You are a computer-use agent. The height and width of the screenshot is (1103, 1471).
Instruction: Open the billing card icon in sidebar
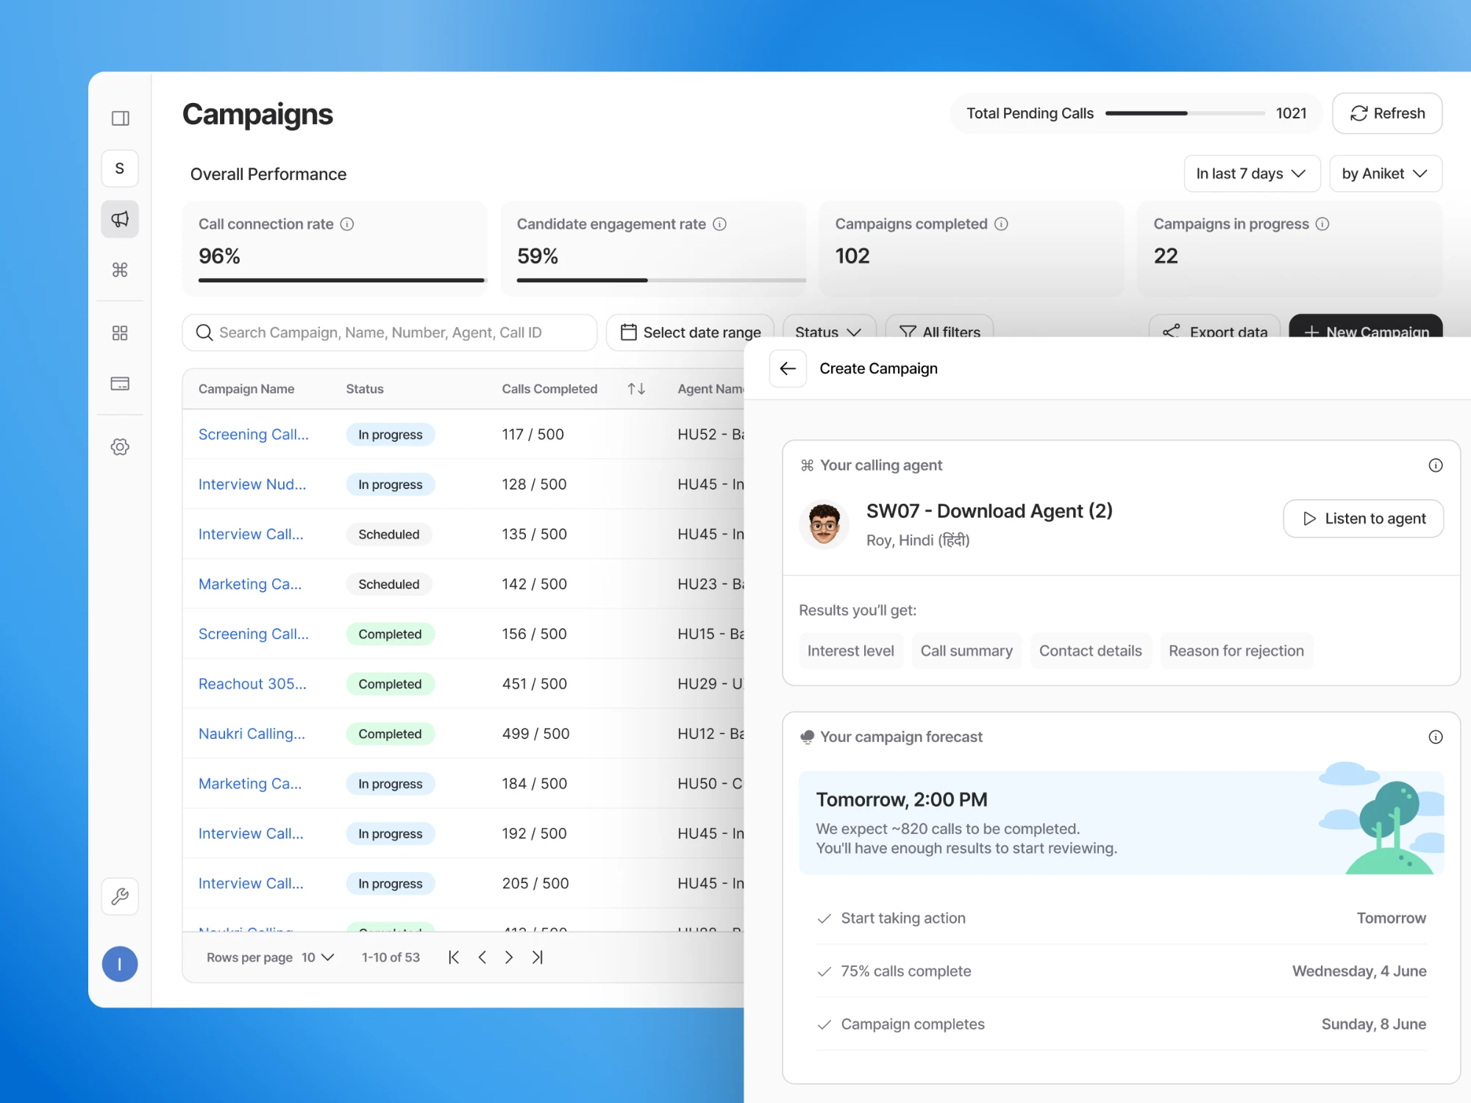click(120, 384)
